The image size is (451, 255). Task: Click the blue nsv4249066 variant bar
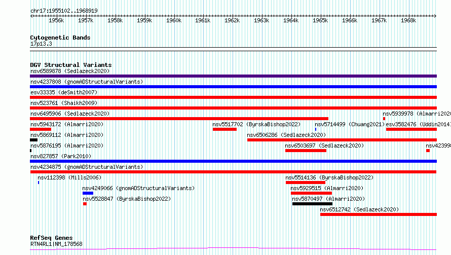88,193
